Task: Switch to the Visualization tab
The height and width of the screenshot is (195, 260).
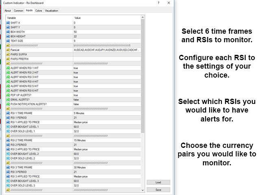Action: coord(52,11)
